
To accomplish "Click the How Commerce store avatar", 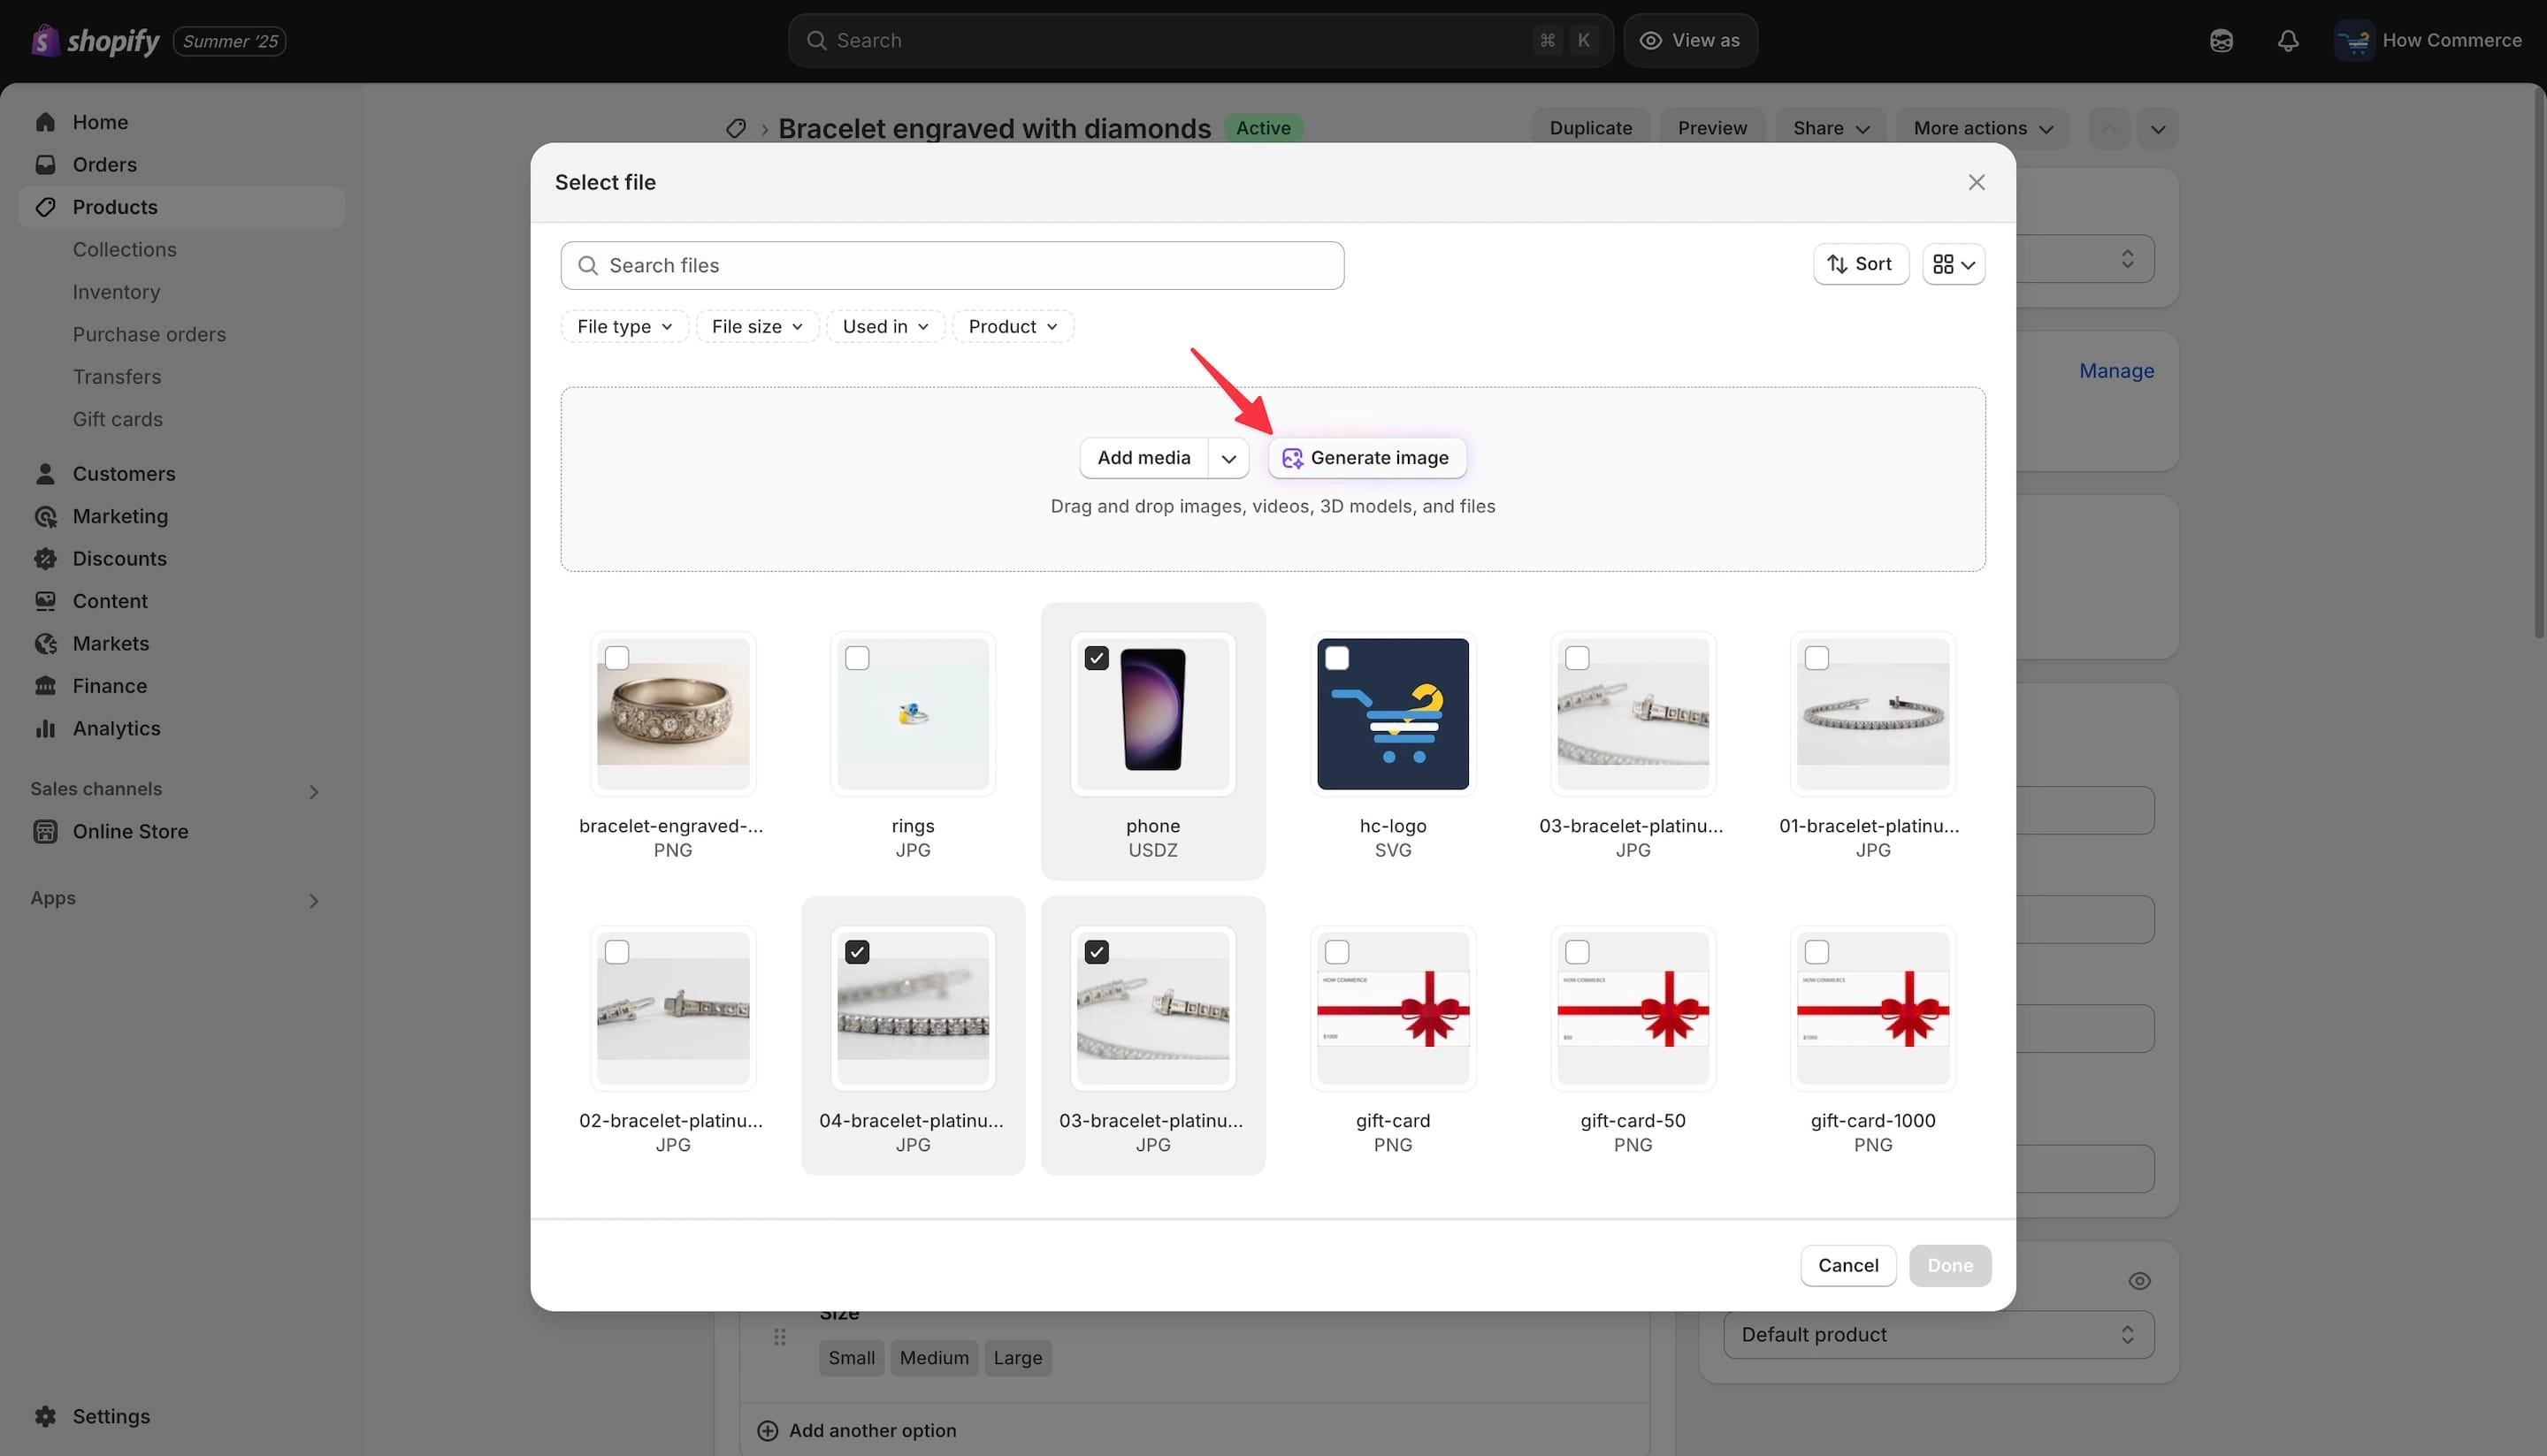I will click(x=2354, y=41).
